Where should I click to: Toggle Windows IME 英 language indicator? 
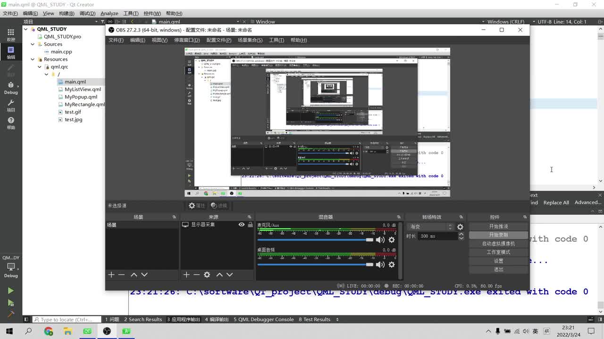click(x=535, y=331)
